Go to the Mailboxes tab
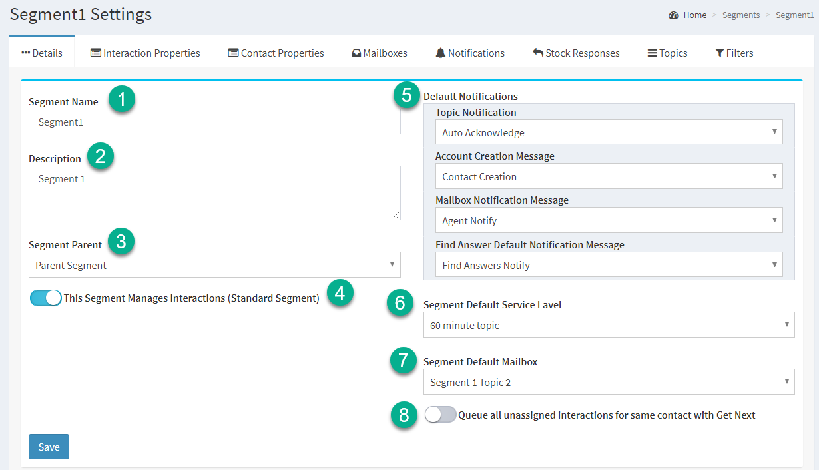 pyautogui.click(x=380, y=53)
